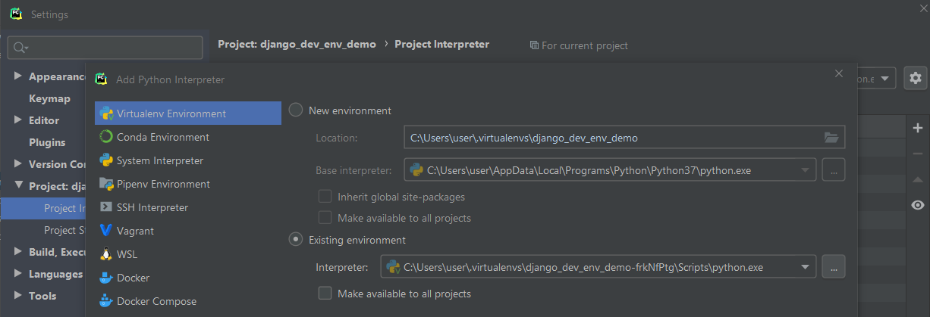
Task: Click Project Interpreter breadcrumb heading
Action: click(441, 44)
